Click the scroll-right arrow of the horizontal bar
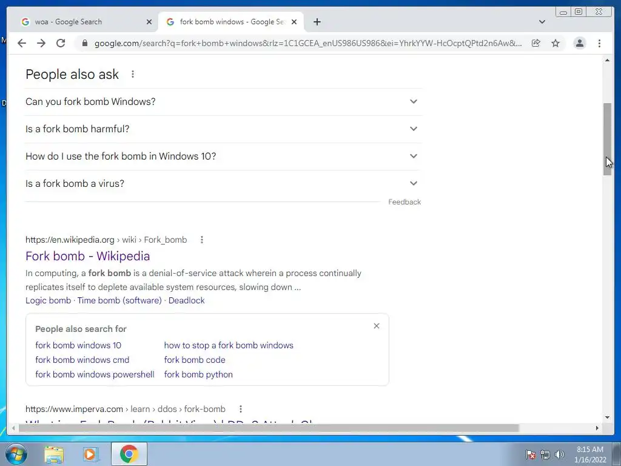The image size is (621, 466). [x=597, y=428]
